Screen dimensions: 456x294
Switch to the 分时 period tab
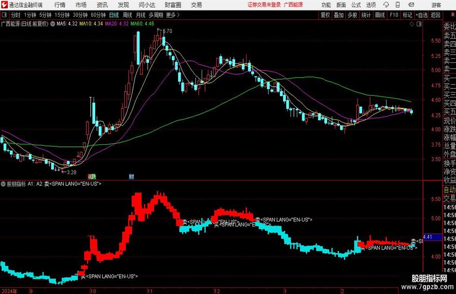[x=15, y=15]
